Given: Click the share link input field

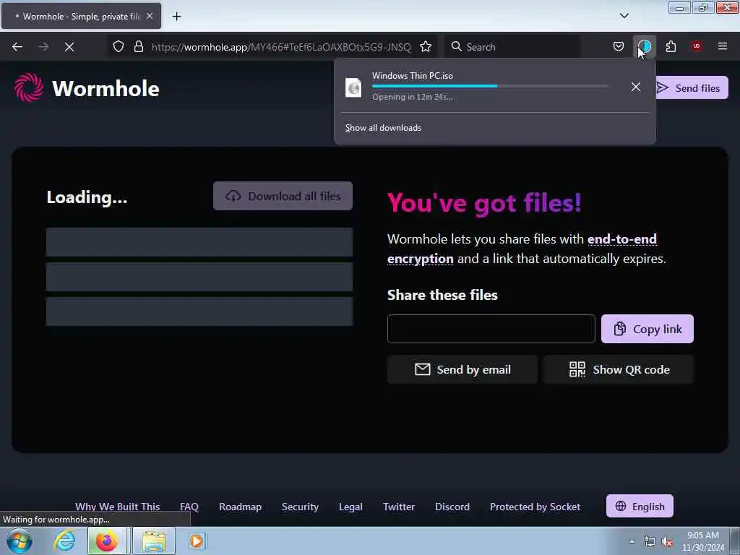Looking at the screenshot, I should (491, 329).
